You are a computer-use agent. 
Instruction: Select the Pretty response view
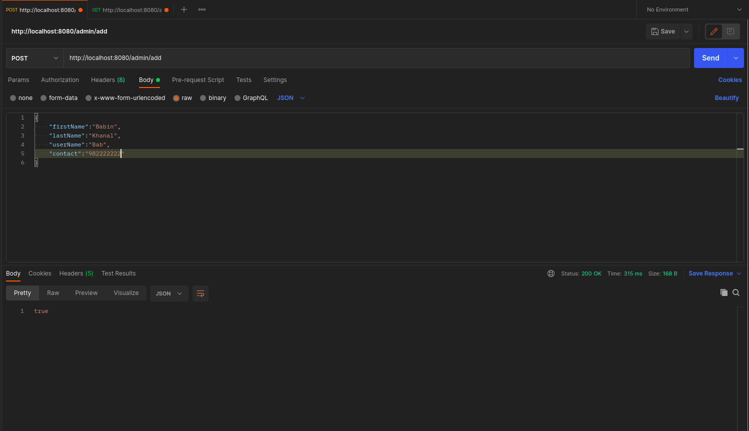(22, 293)
